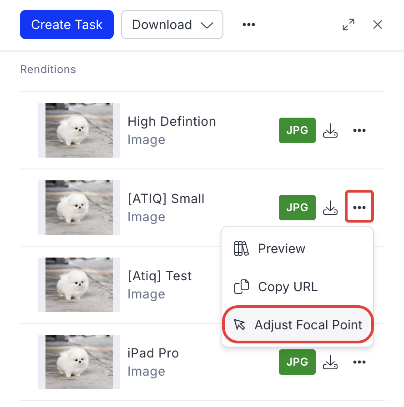Open the Download dropdown
The width and height of the screenshot is (404, 407).
tap(172, 25)
